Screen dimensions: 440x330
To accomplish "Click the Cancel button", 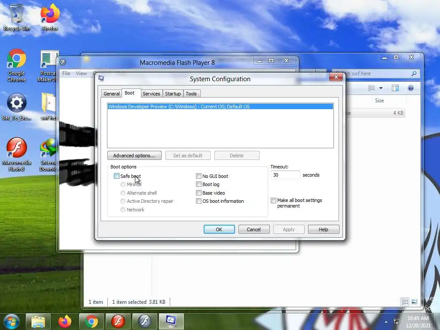I will pos(254,229).
